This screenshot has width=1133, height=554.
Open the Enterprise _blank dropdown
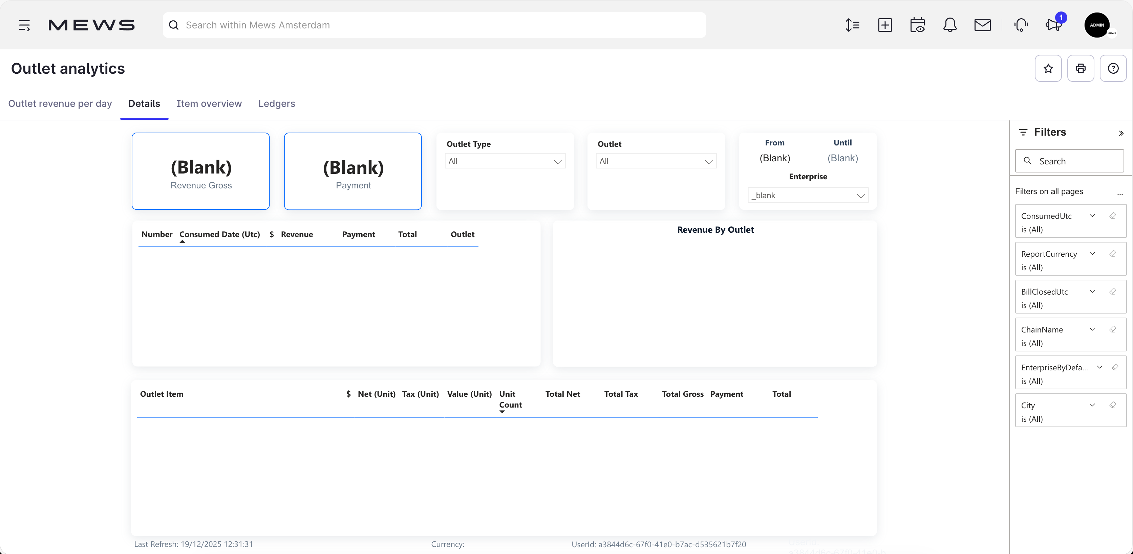pos(808,195)
